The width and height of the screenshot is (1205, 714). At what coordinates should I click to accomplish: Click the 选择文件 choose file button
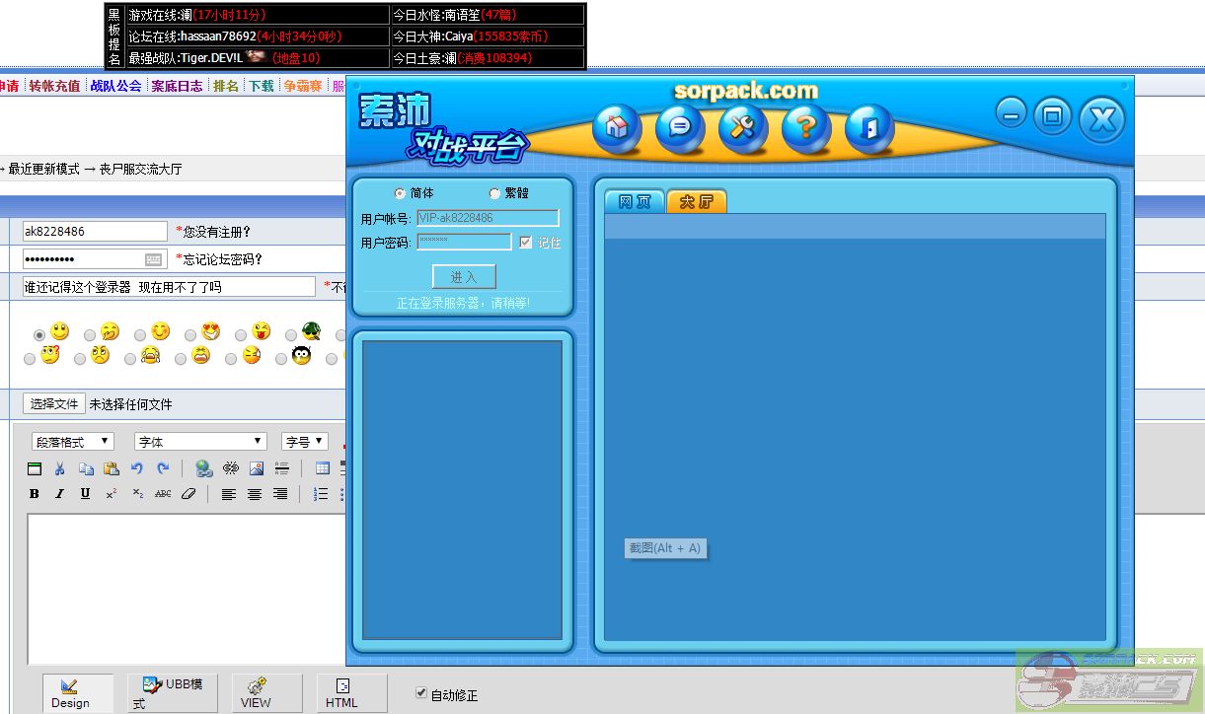pos(53,403)
